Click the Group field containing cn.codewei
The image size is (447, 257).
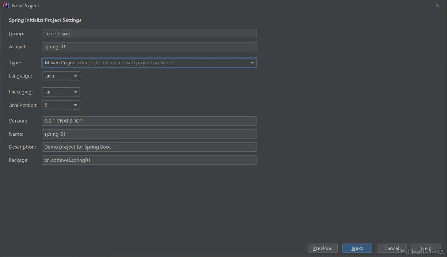(x=149, y=34)
